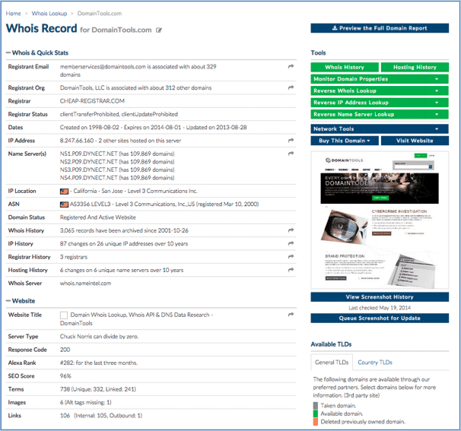The width and height of the screenshot is (461, 431).
Task: Click the Visit Website button
Action: (x=415, y=141)
